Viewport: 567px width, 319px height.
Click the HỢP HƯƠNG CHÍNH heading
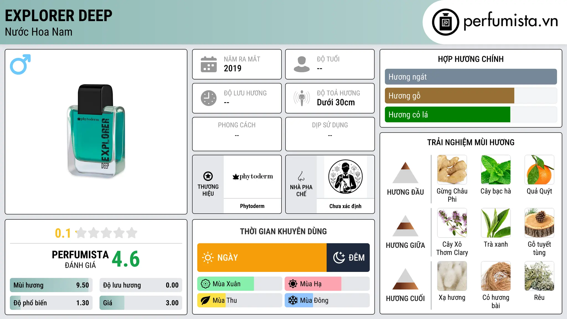click(471, 59)
